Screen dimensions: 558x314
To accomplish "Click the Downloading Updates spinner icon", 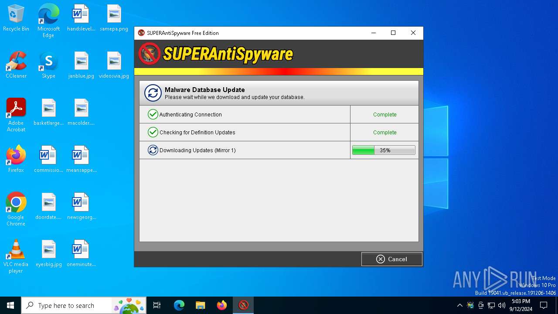I will 153,150.
